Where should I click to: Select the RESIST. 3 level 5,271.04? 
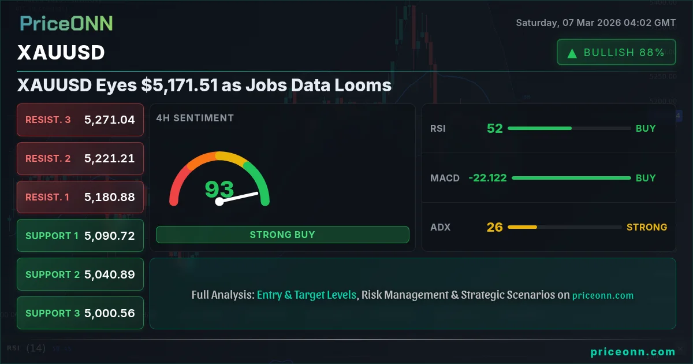pos(80,120)
